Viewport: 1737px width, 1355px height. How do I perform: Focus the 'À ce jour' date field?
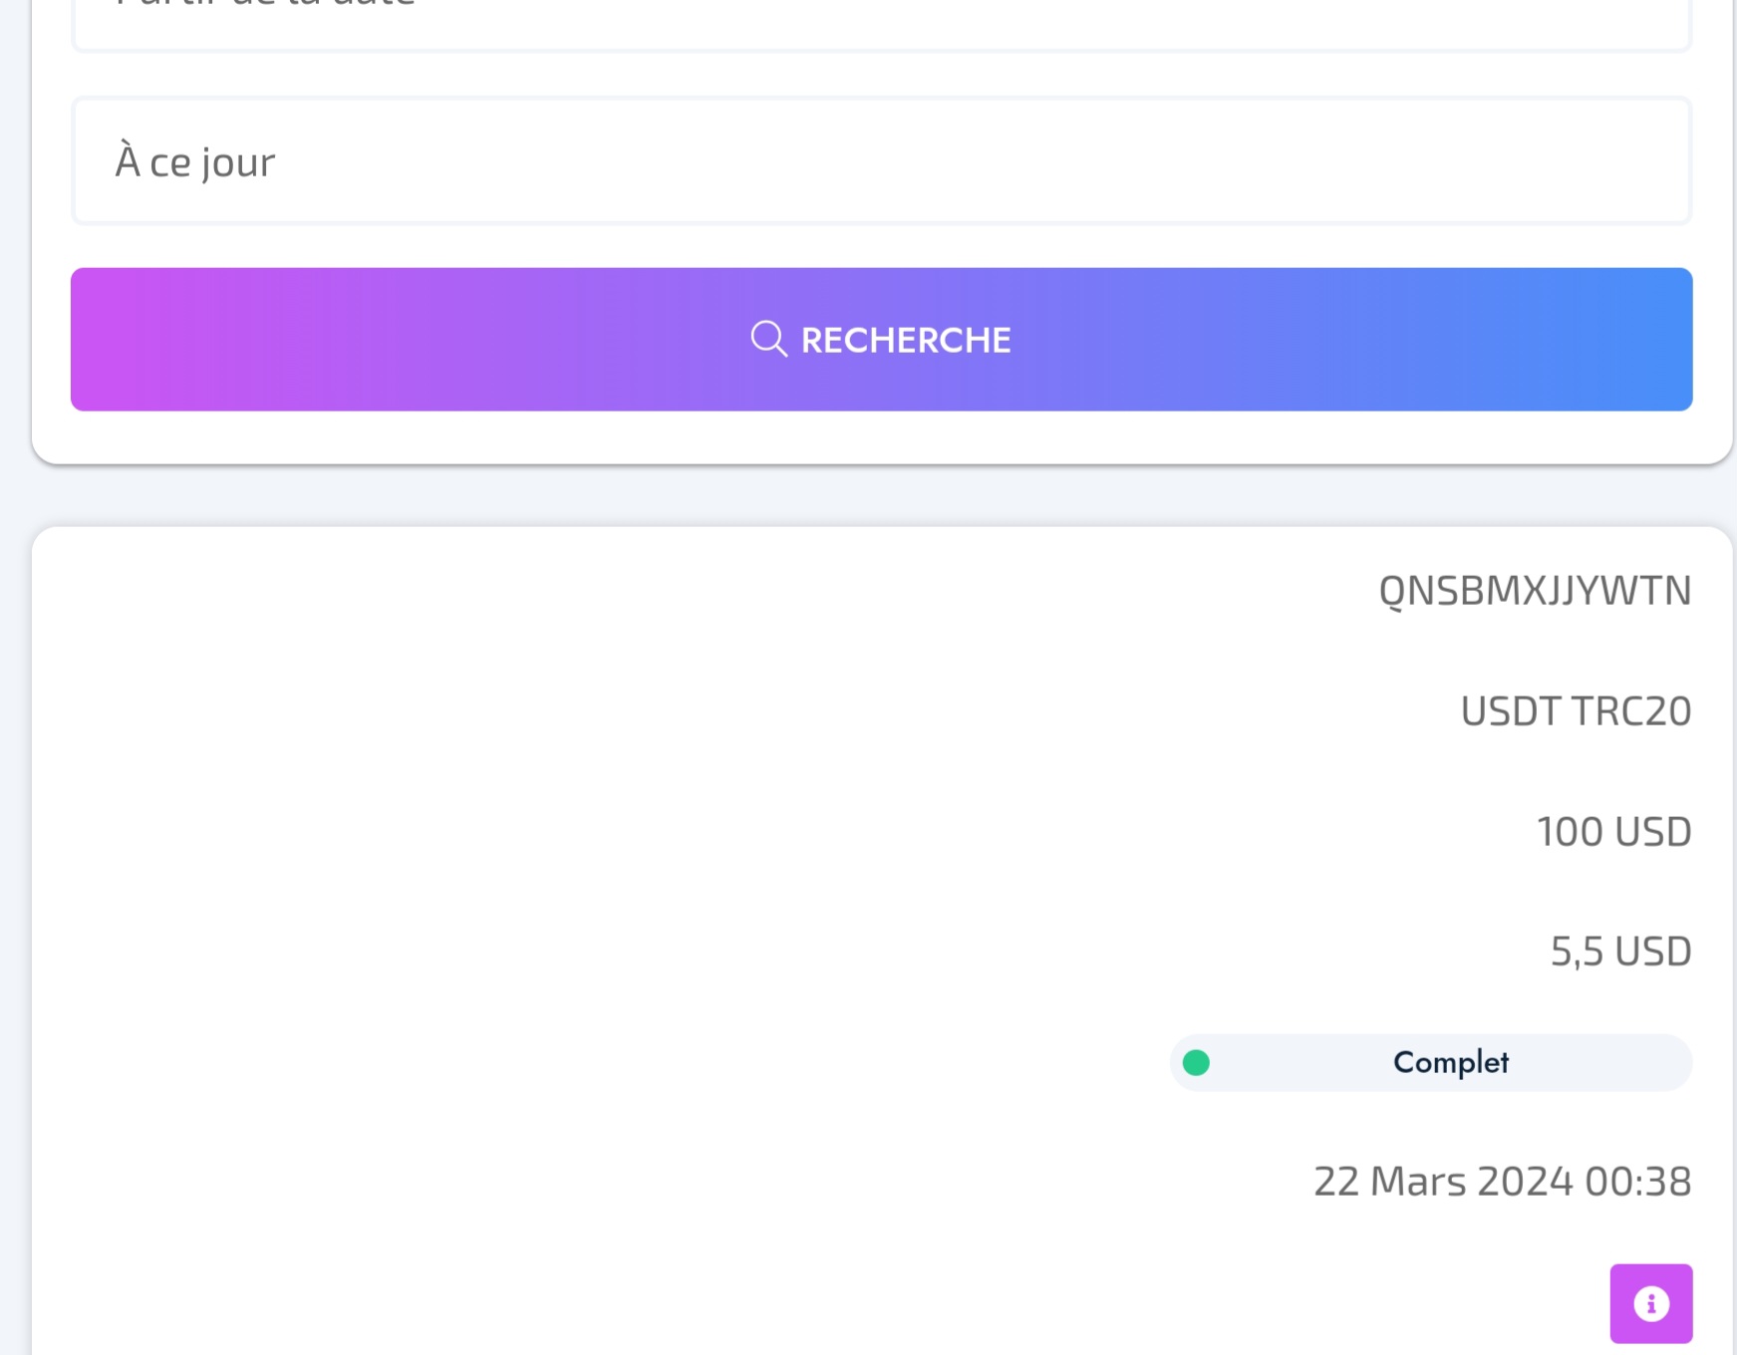point(881,160)
